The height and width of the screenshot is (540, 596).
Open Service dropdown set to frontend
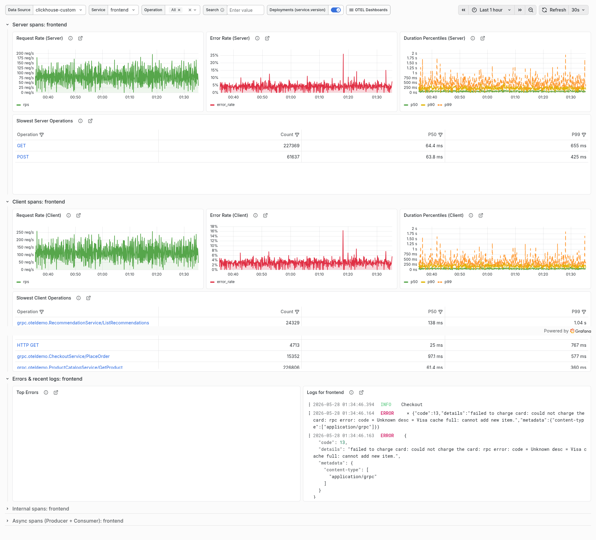(x=123, y=10)
